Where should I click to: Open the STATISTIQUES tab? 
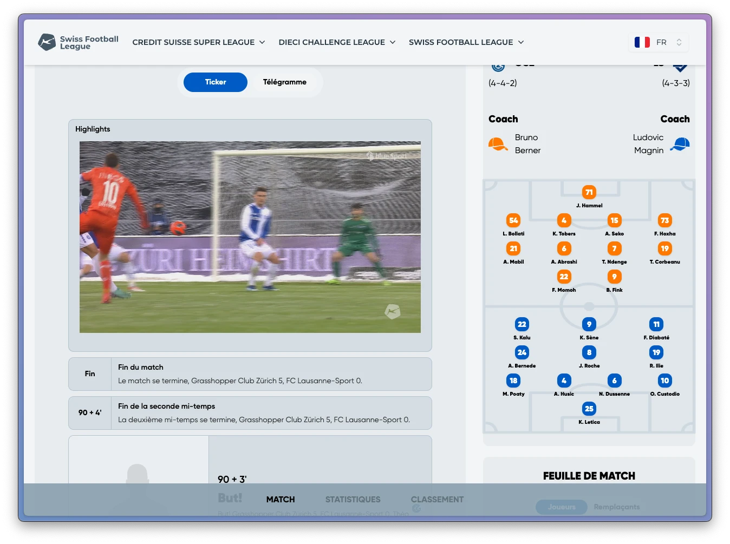point(353,500)
